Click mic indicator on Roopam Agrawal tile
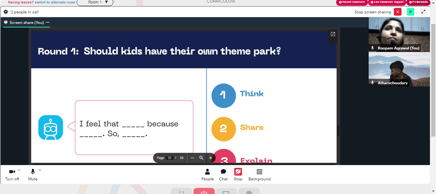Screen dimensions: 436x194 pos(372,48)
